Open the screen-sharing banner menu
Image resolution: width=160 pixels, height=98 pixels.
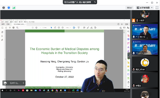95,2
